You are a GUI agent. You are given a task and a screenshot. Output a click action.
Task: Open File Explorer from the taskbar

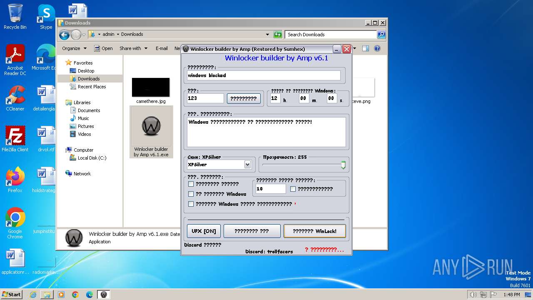47,295
